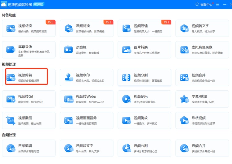Click the 热门 badge on 视频转换 card
The height and width of the screenshot is (164, 232).
51,22
